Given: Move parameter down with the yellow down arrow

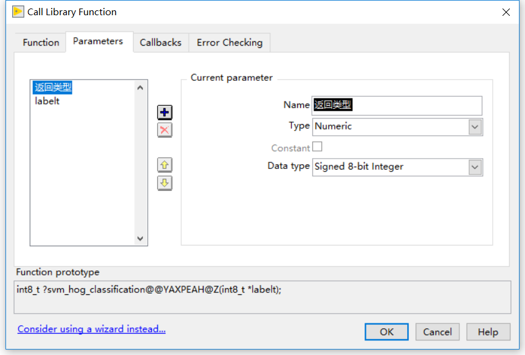Looking at the screenshot, I should coord(164,183).
